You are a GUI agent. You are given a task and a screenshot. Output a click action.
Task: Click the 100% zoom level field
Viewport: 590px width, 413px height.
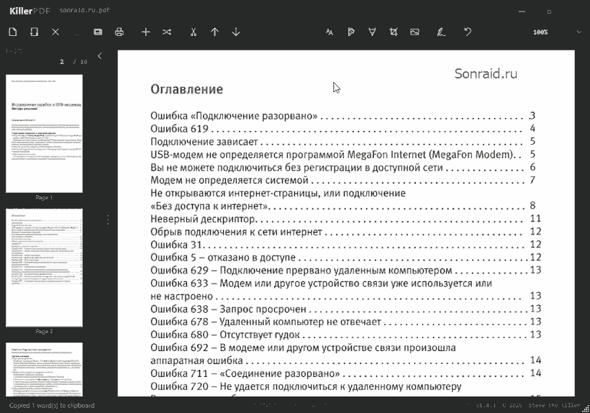pyautogui.click(x=540, y=32)
